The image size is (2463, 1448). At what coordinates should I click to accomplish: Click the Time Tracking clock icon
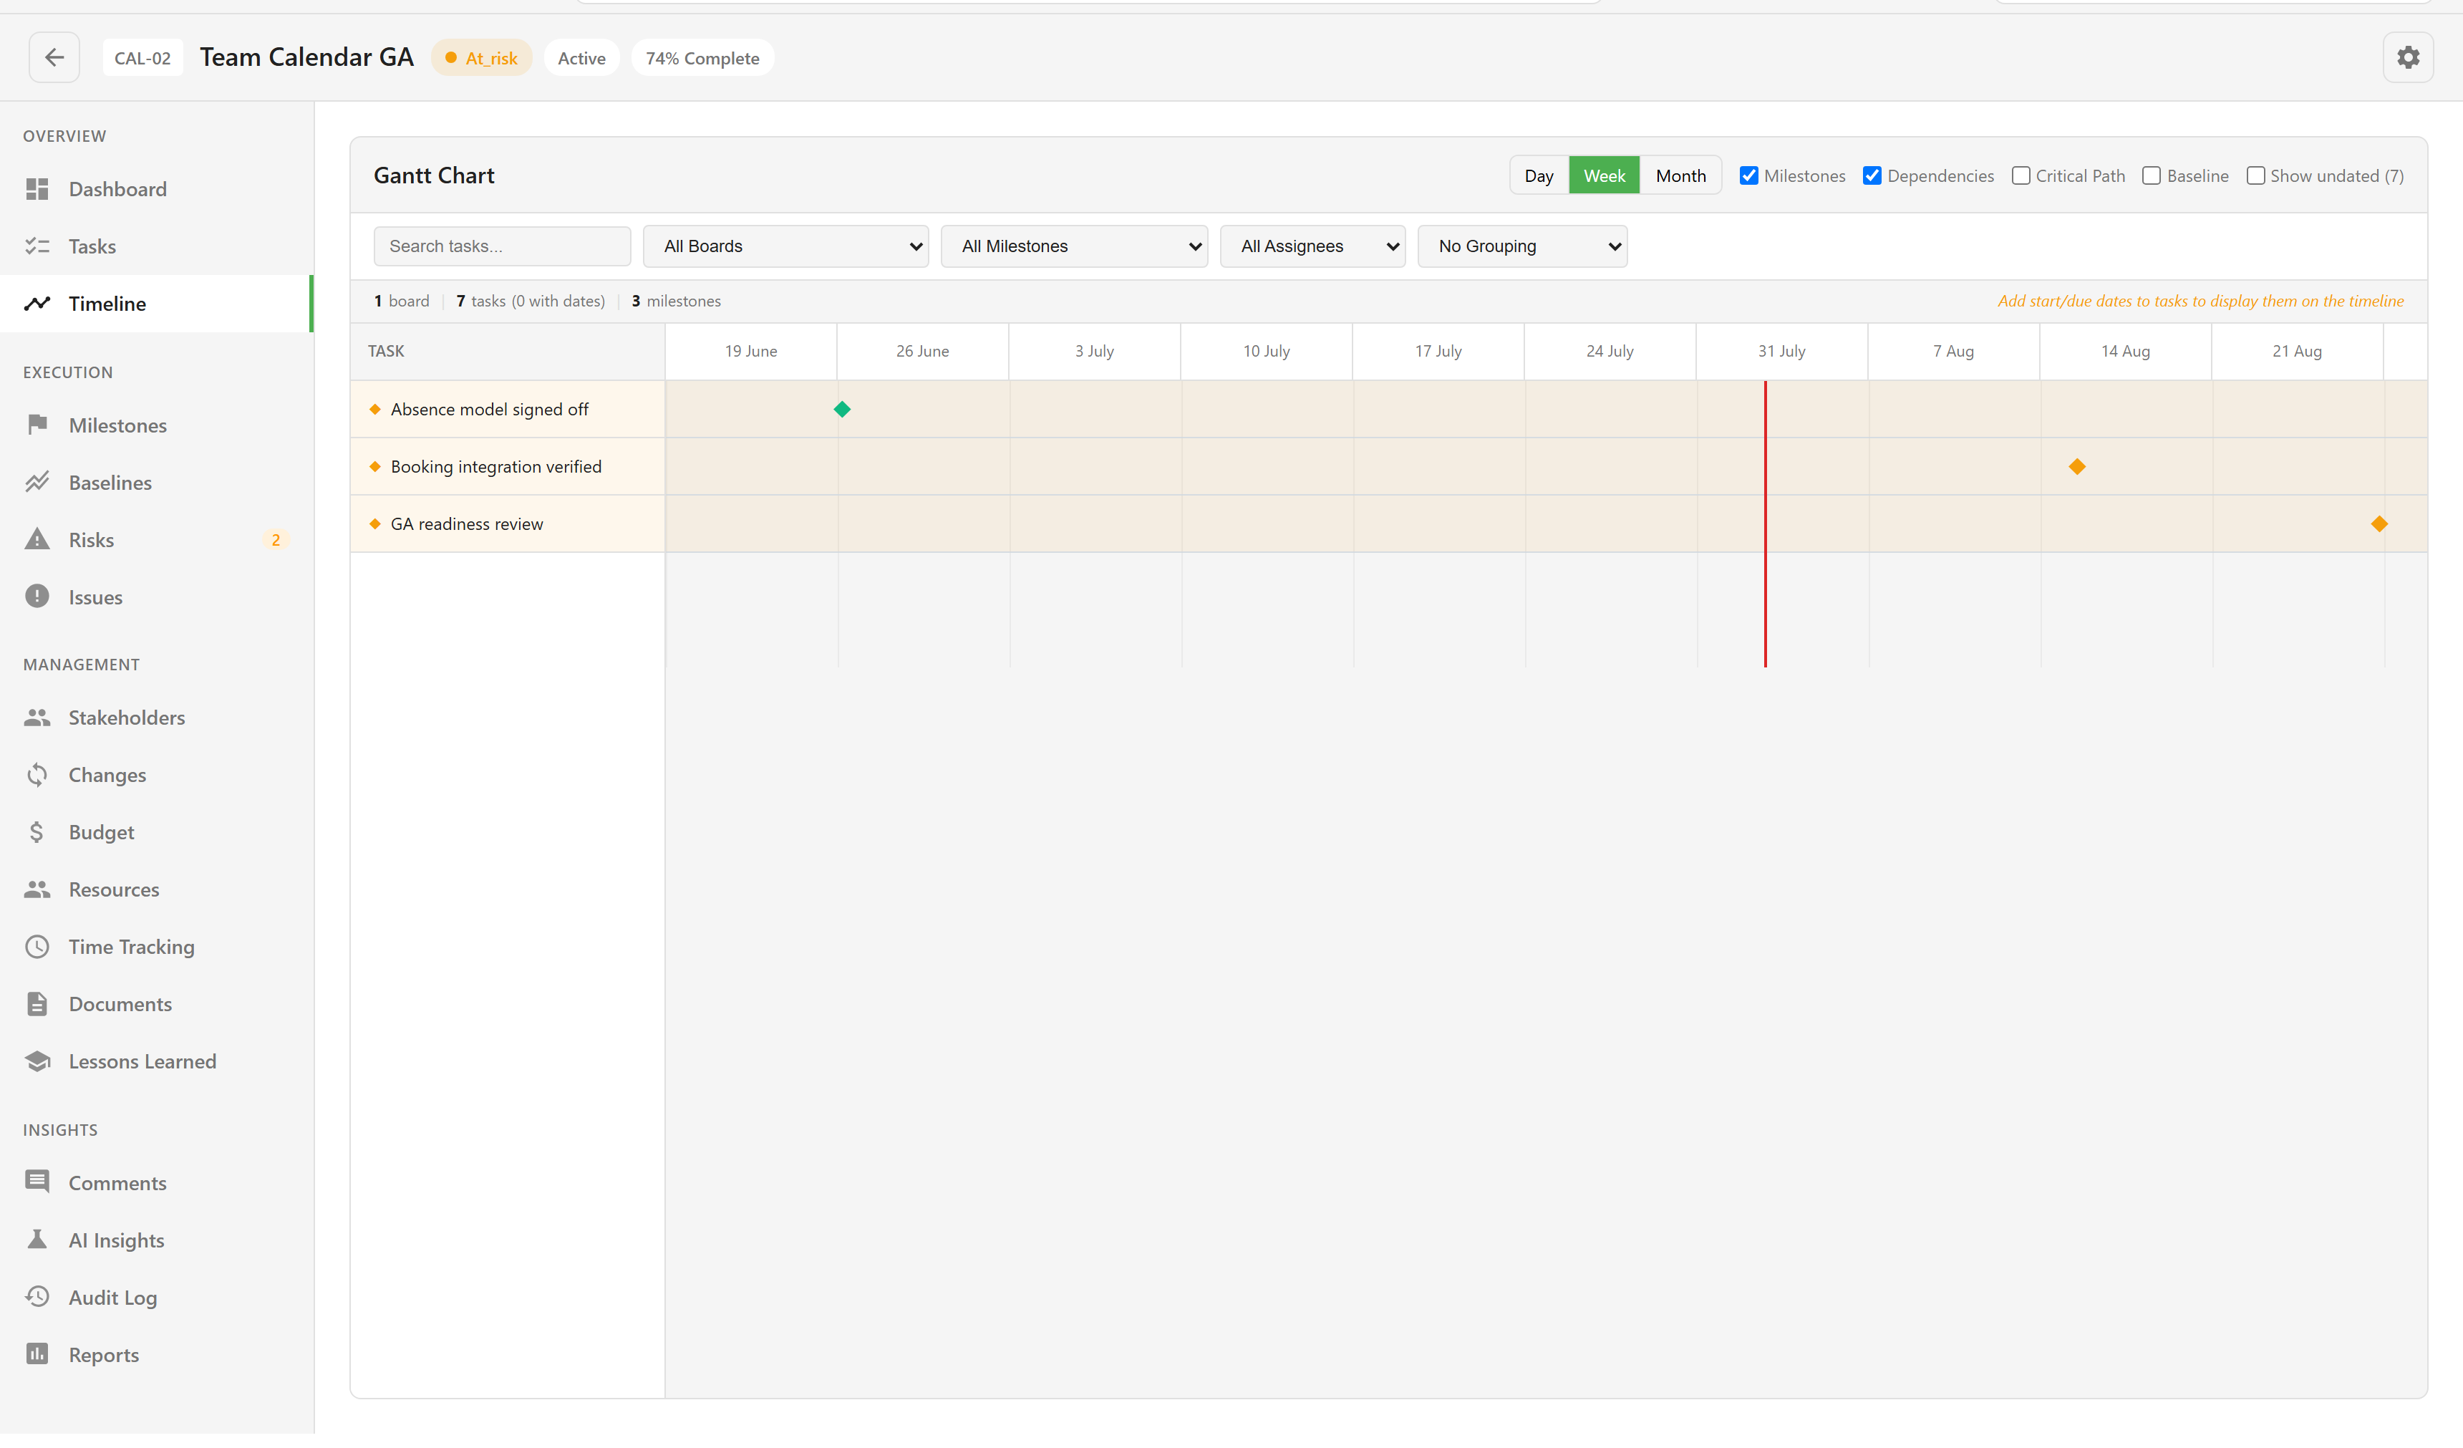[x=37, y=947]
